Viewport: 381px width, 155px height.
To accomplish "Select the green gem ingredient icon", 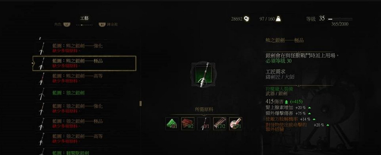I will point(172,124).
